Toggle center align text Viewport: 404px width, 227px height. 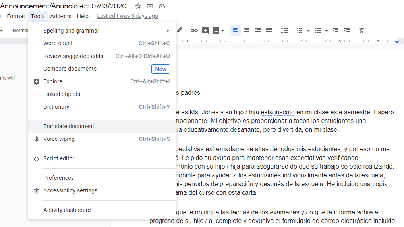pyautogui.click(x=247, y=31)
